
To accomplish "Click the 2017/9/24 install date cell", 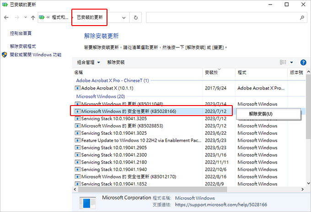I will pyautogui.click(x=215, y=88).
